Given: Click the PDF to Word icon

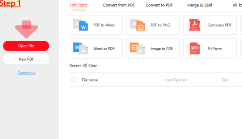Looking at the screenshot, I should 80,25.
